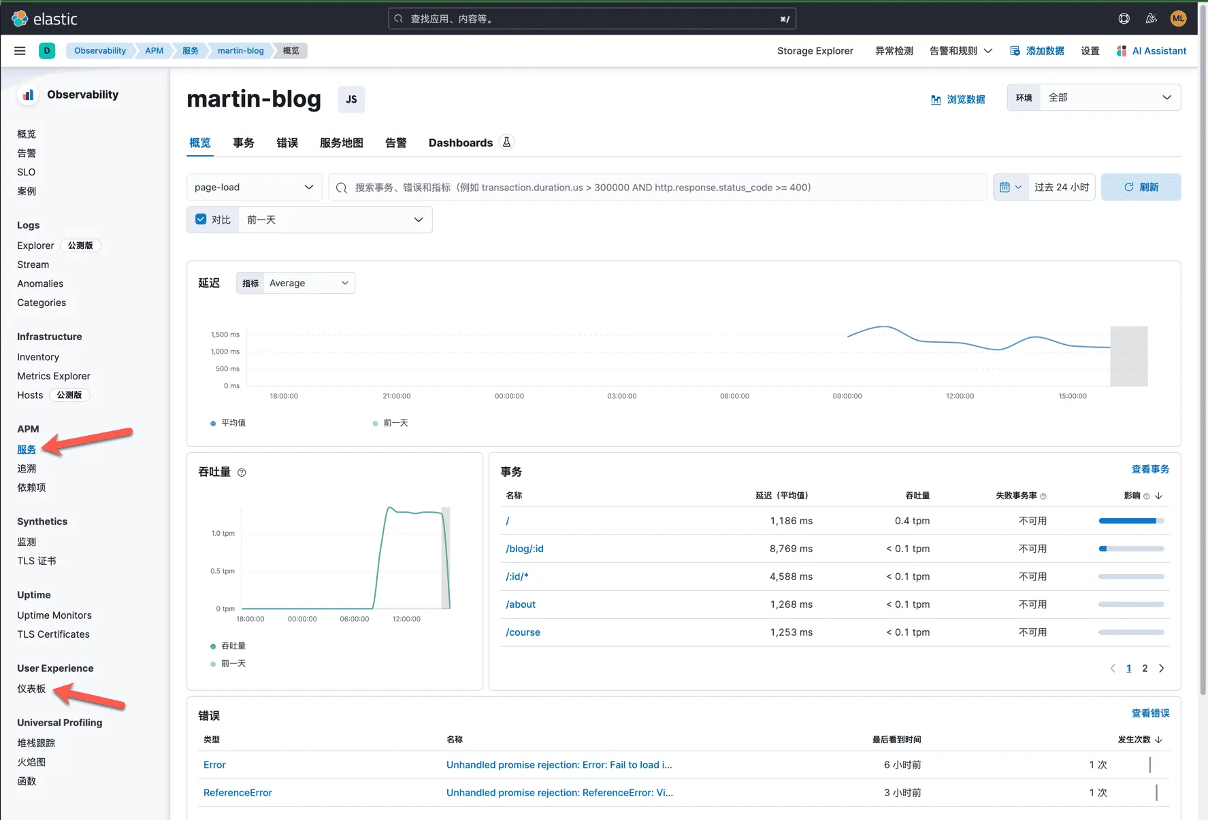Switch to the 错误 tab
The height and width of the screenshot is (820, 1208).
287,143
